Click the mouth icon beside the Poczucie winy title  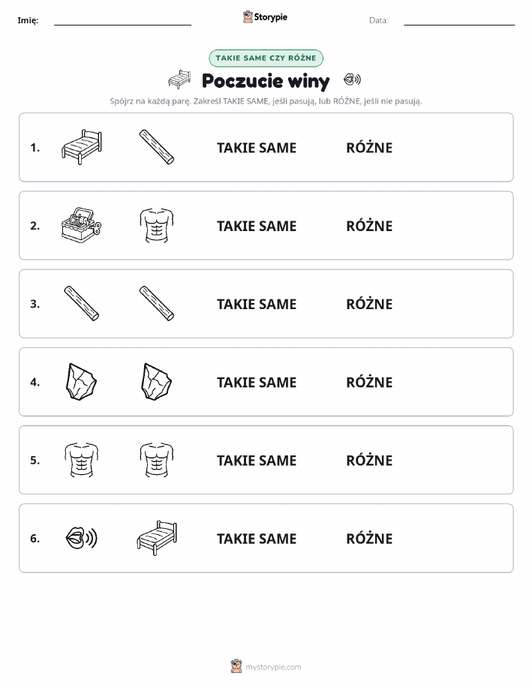coord(352,80)
